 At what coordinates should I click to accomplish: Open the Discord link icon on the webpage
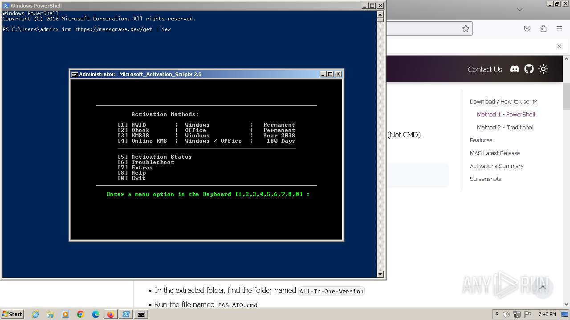point(514,69)
